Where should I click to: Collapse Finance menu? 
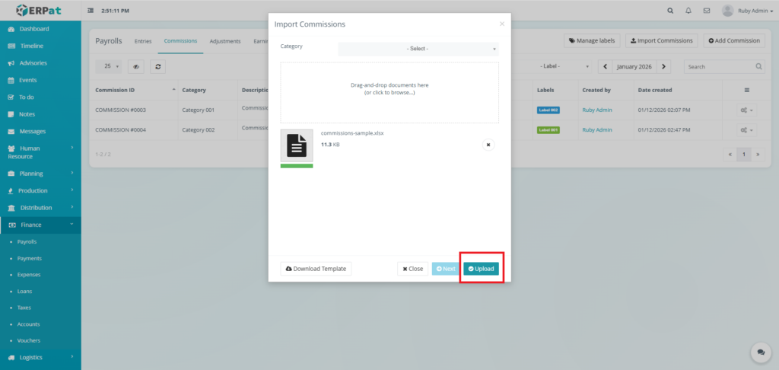coord(40,225)
